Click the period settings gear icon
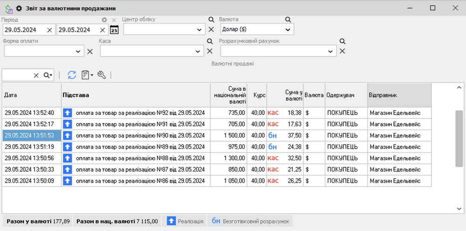 105,20
